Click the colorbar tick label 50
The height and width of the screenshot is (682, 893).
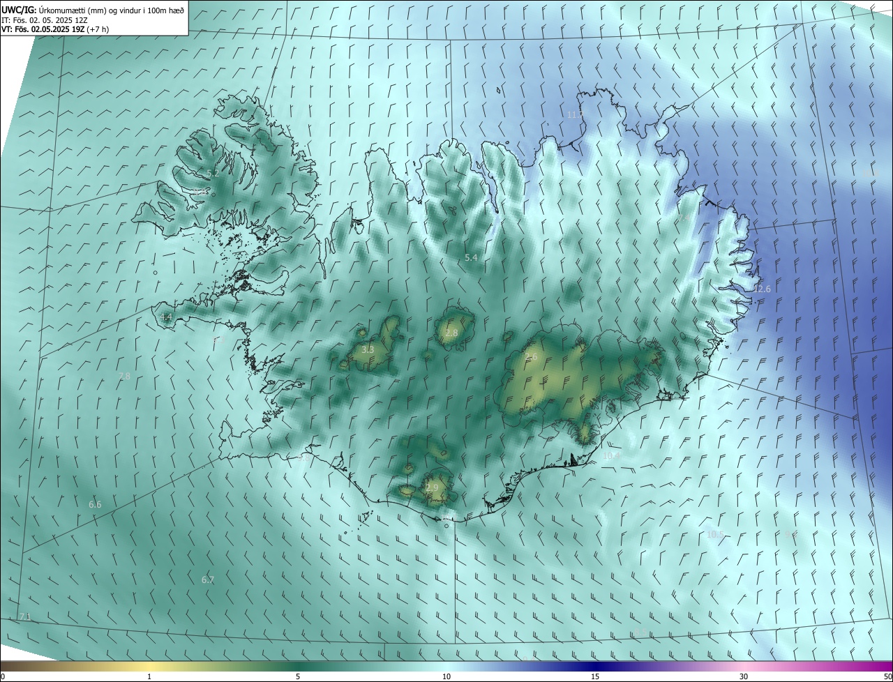(x=887, y=676)
